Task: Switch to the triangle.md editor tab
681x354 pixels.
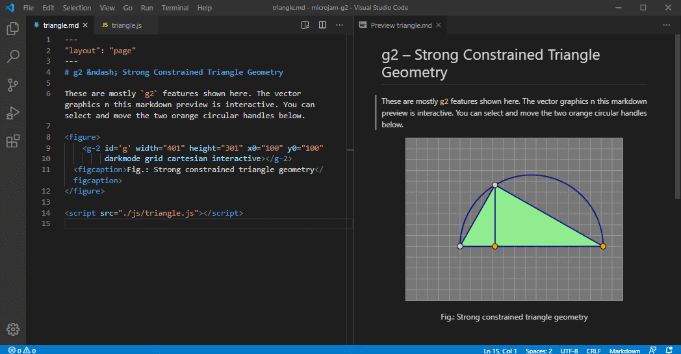Action: 61,25
